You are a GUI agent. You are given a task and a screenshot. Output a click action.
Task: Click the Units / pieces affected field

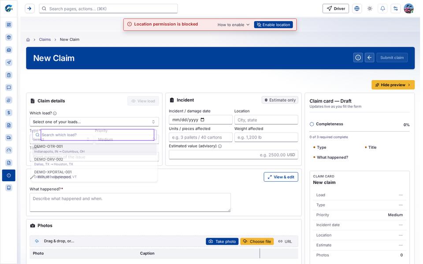click(x=201, y=137)
